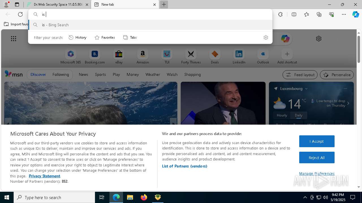Screen dimensions: 362x203
Task: Add a new shortcut tile
Action: point(287,57)
